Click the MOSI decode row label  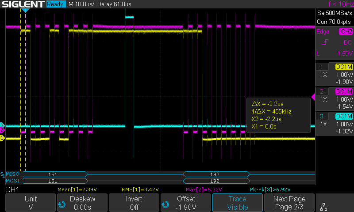click(13, 181)
